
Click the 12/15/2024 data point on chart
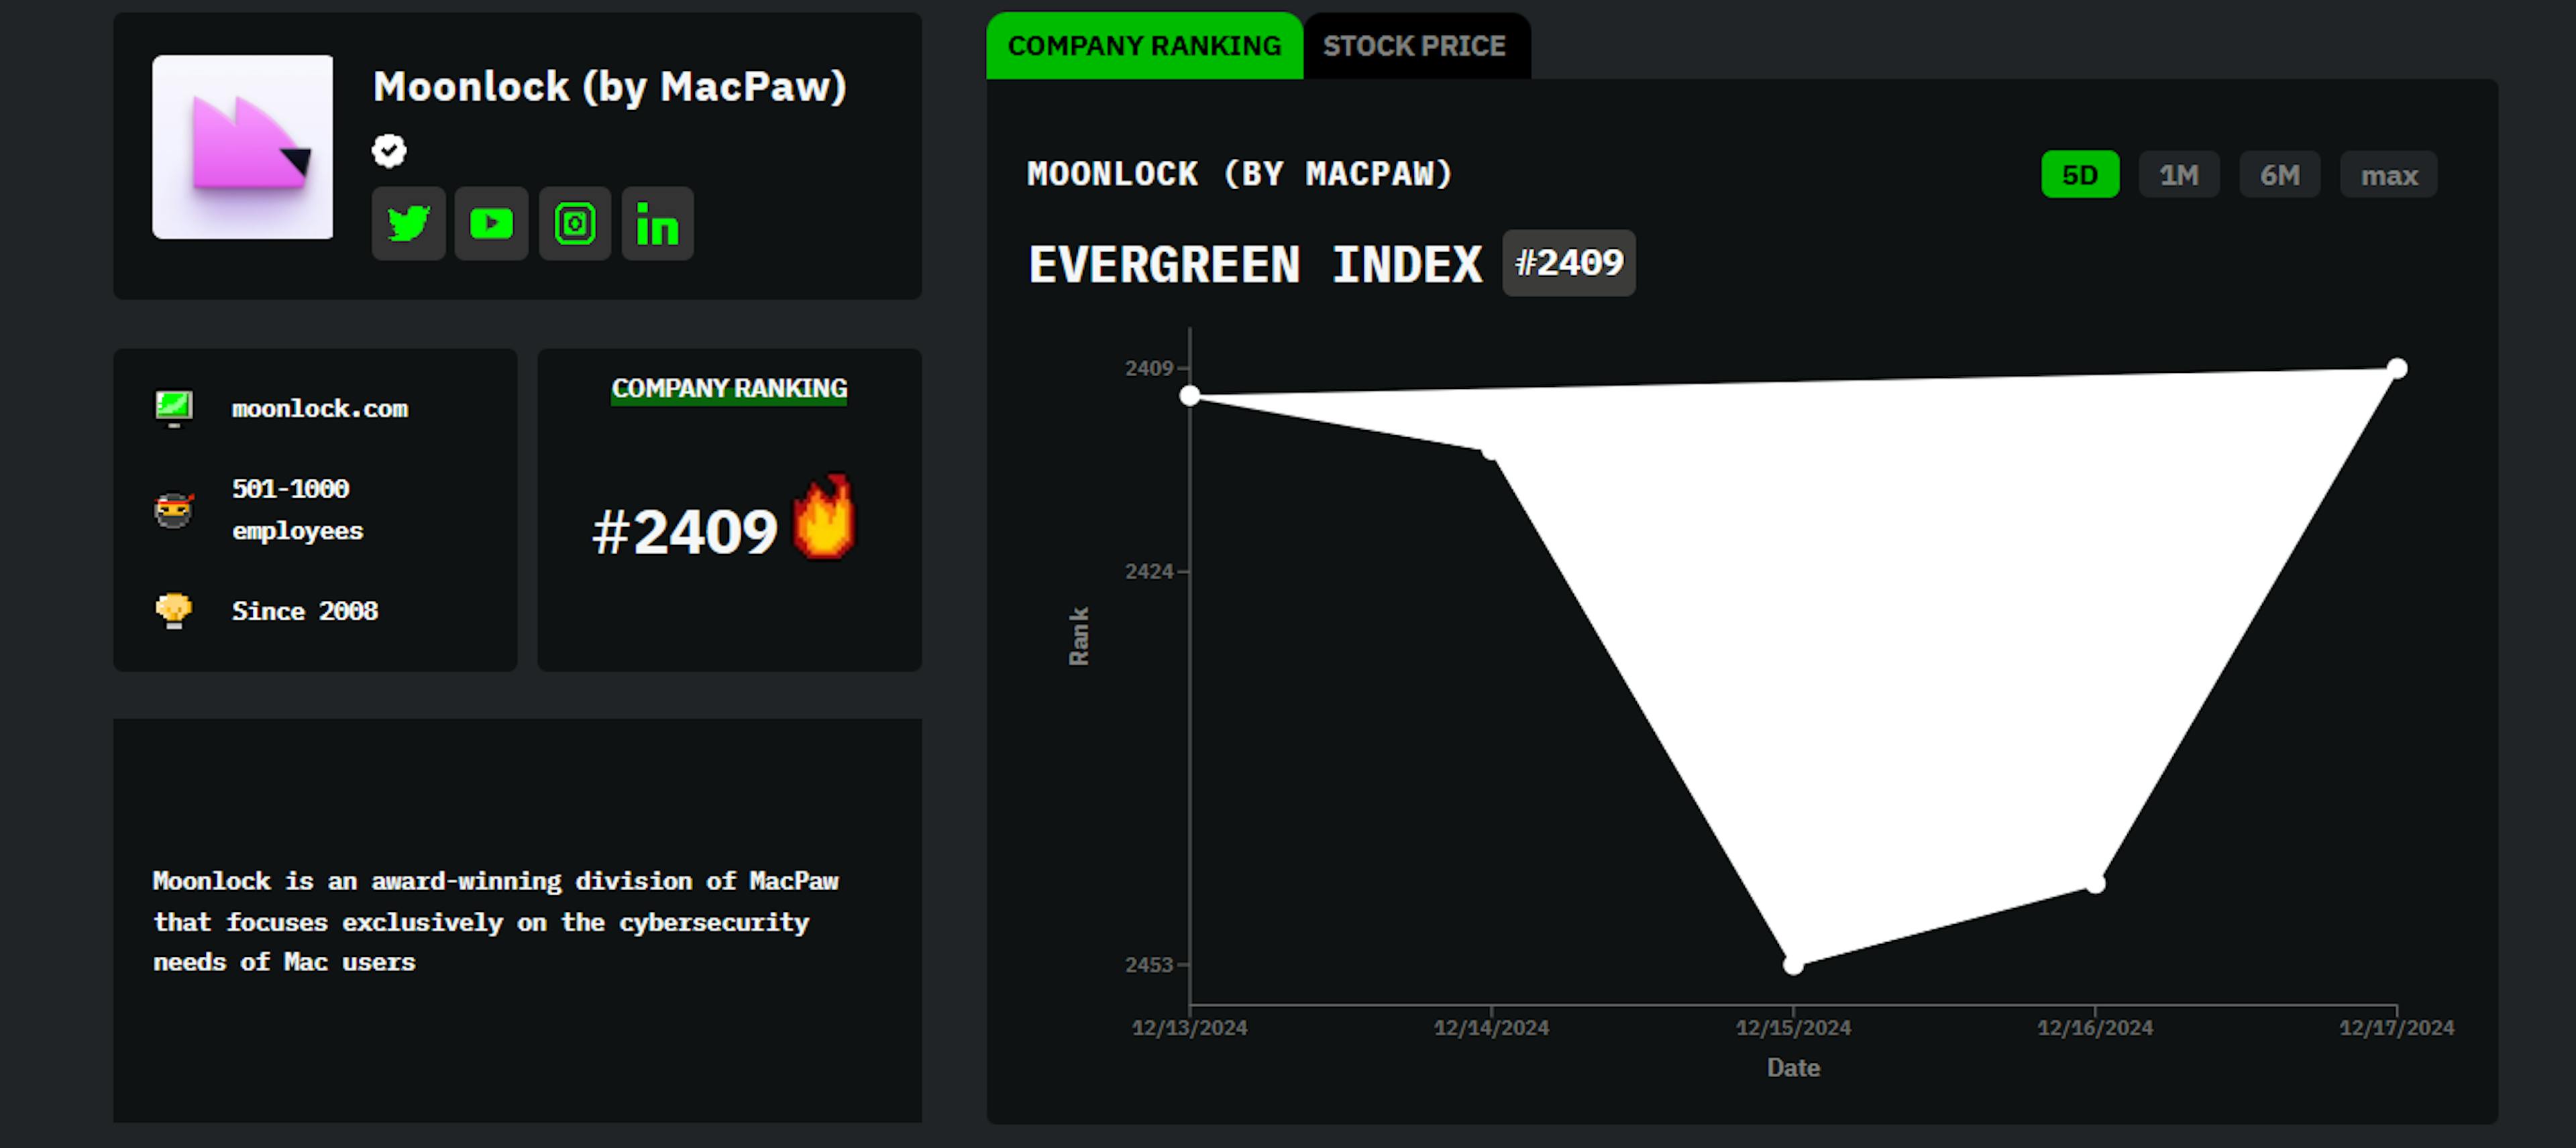1793,965
